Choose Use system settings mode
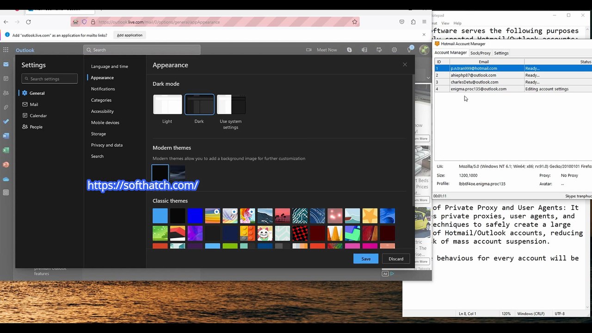This screenshot has height=333, width=592. 231,105
